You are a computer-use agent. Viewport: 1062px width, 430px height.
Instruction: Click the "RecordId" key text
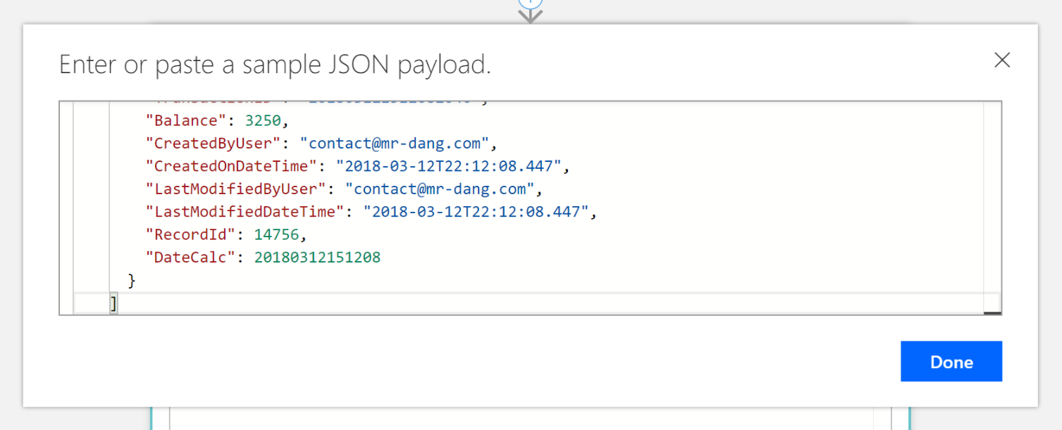click(190, 234)
